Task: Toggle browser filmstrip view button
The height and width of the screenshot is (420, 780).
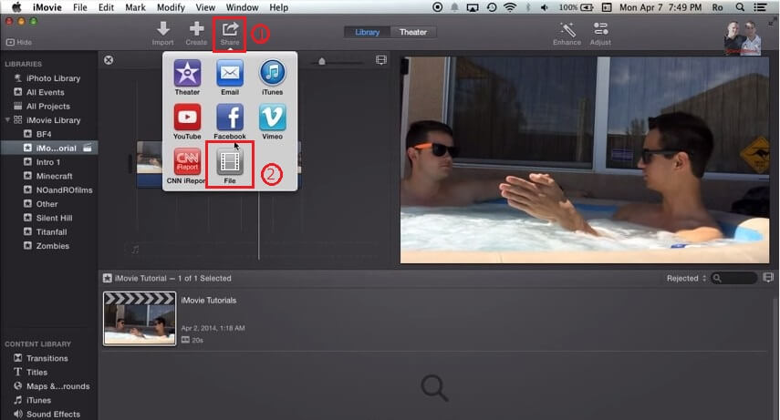Action: pyautogui.click(x=768, y=277)
